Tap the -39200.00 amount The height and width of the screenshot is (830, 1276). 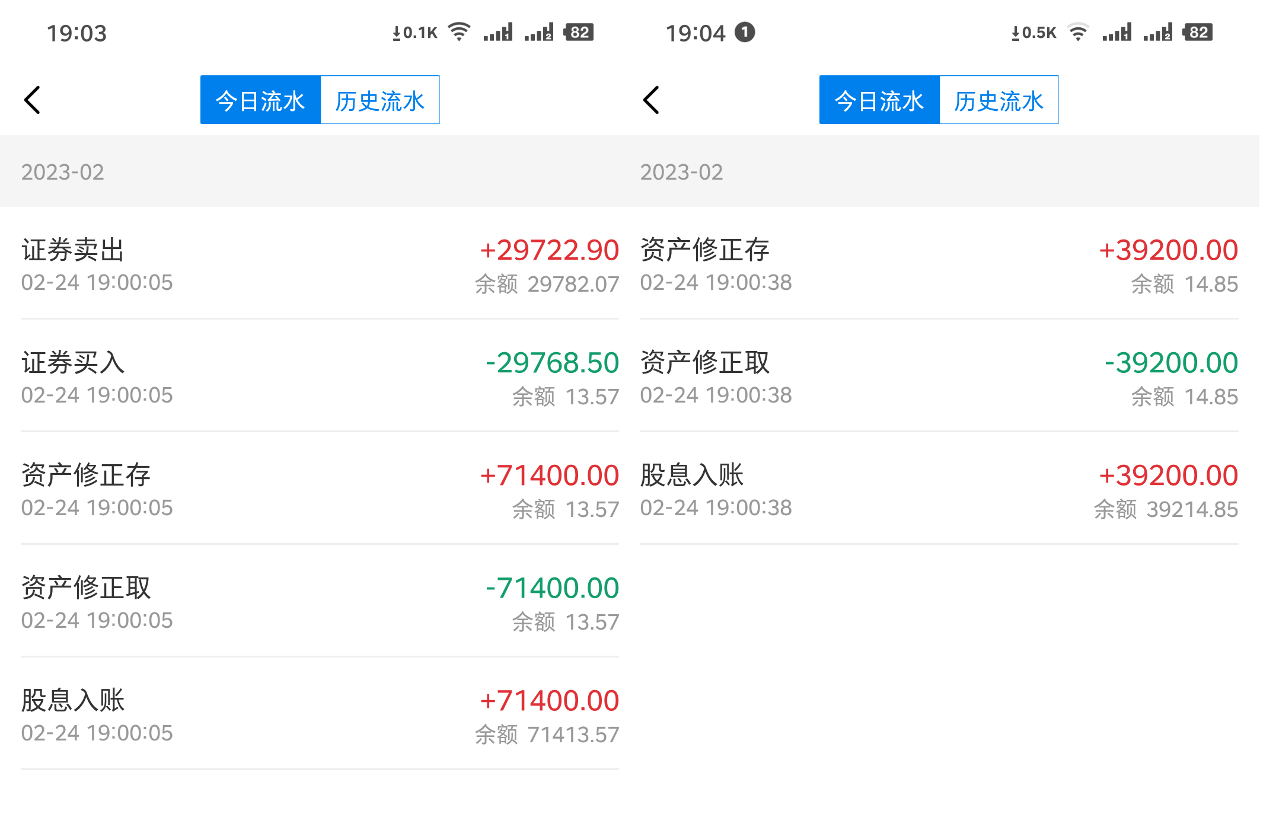coord(1171,363)
